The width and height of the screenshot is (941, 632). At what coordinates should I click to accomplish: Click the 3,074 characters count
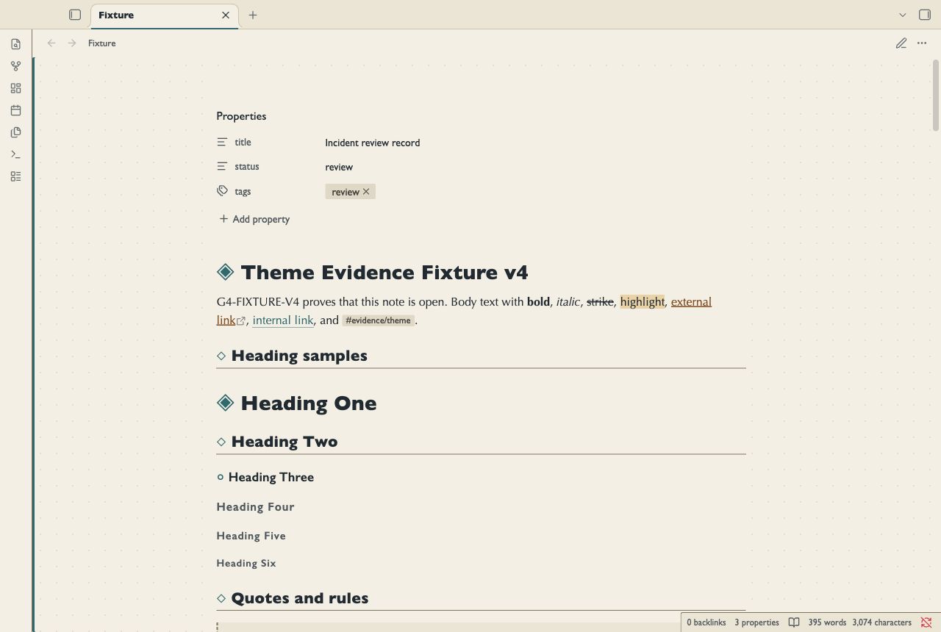tap(882, 622)
